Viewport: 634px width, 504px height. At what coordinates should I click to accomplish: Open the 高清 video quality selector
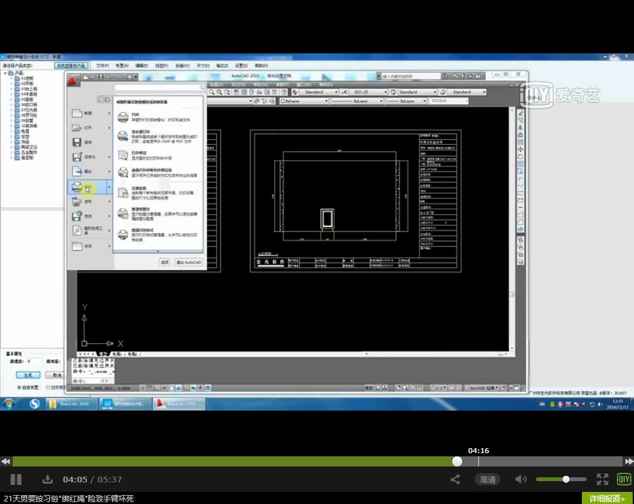488,480
